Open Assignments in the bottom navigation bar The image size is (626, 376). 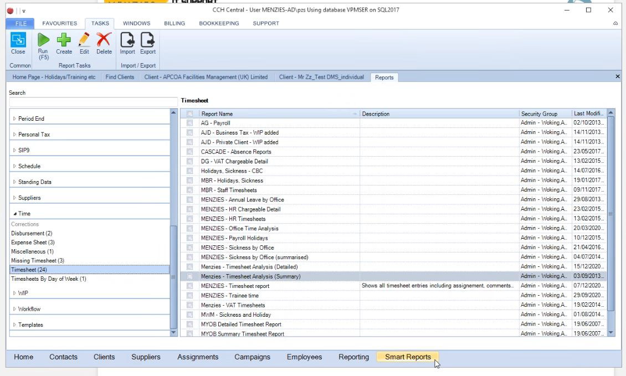(198, 357)
